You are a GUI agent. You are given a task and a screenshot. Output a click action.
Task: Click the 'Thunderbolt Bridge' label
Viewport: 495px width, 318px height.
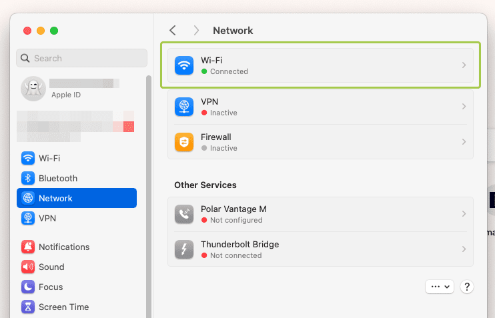(240, 244)
